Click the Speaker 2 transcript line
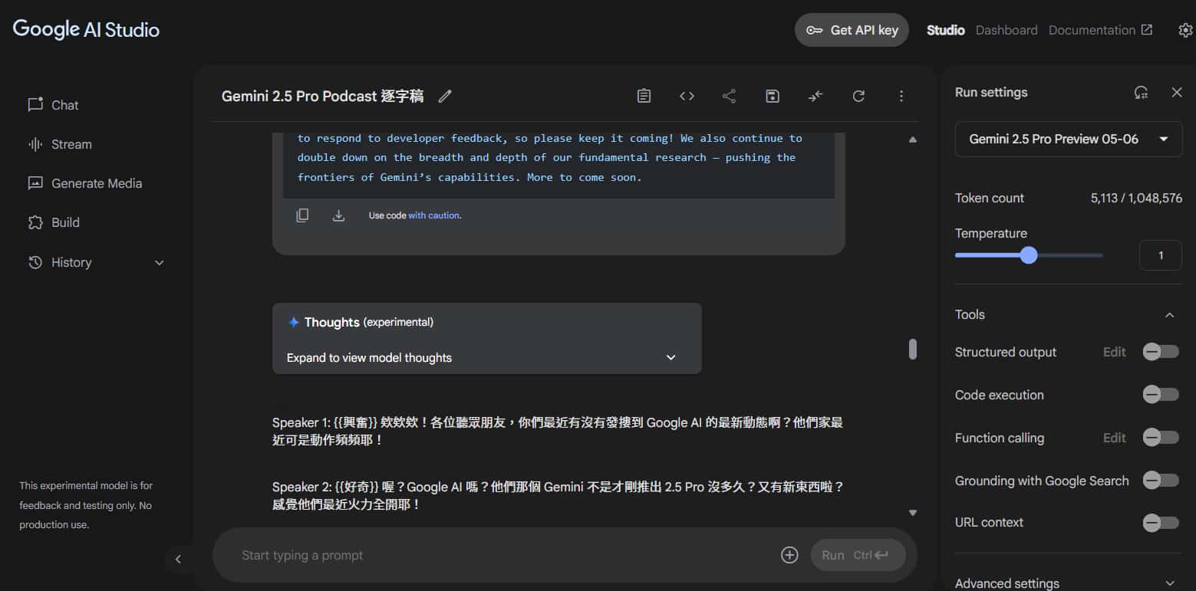The image size is (1196, 591). 558,496
